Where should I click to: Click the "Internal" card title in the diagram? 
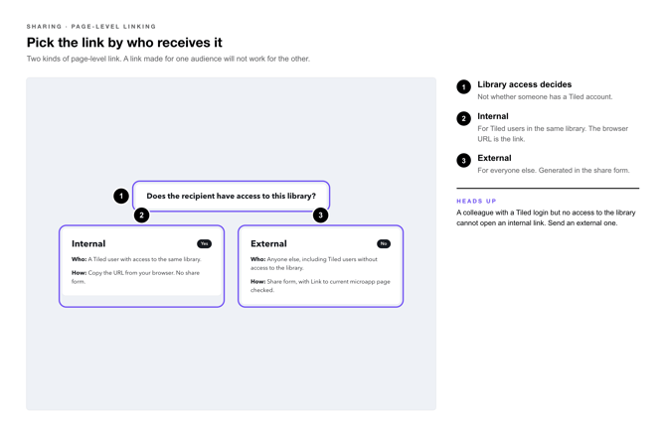[88, 243]
